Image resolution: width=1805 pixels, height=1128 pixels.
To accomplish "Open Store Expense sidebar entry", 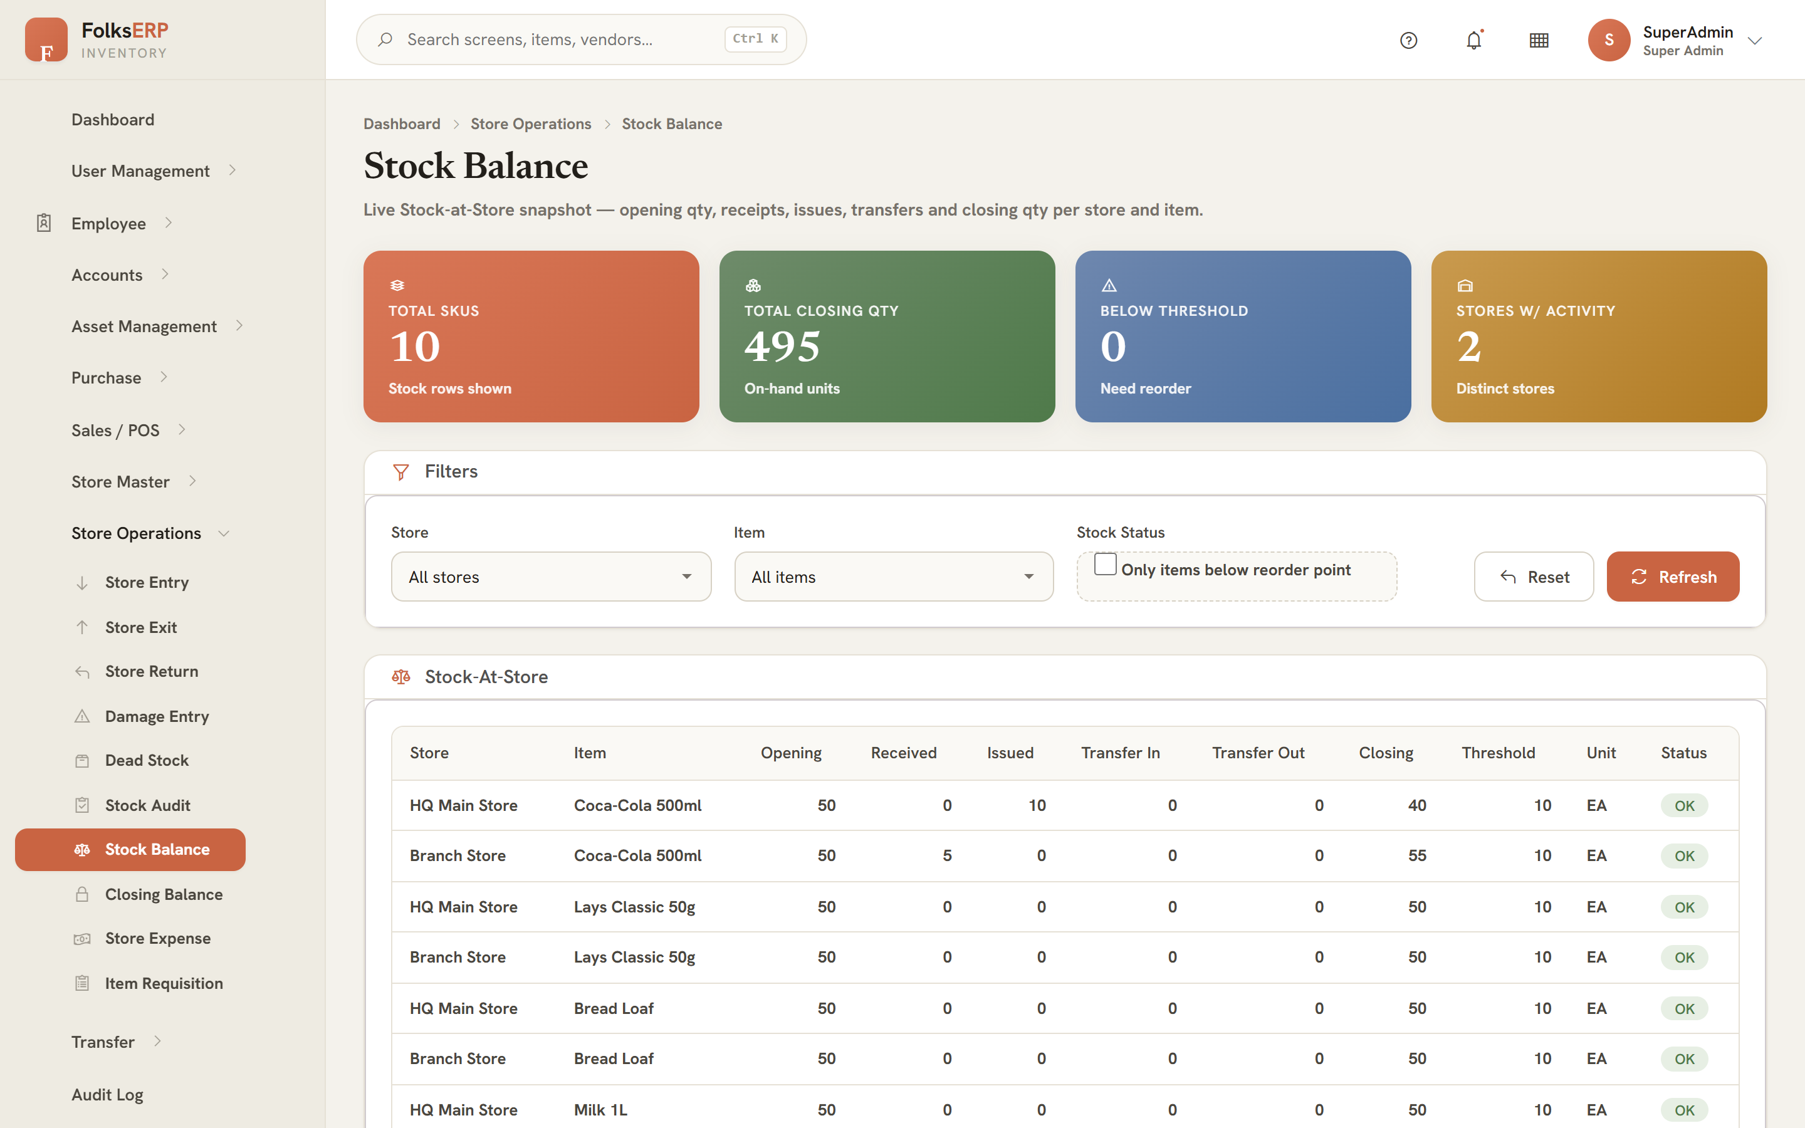I will (x=158, y=939).
